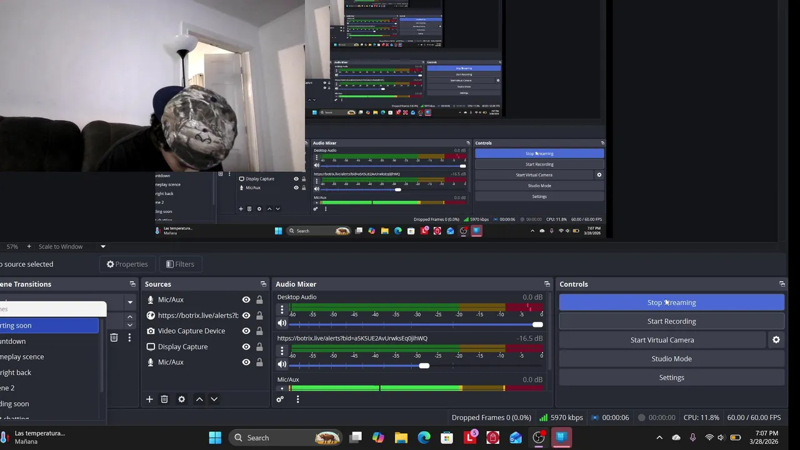800x450 pixels.
Task: Open Microsoft Edge from taskbar
Action: tap(424, 438)
